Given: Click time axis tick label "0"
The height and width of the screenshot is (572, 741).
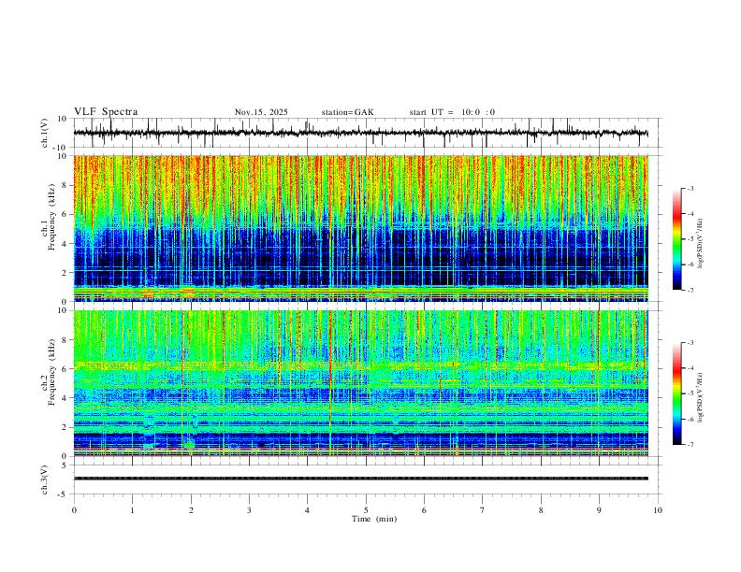Looking at the screenshot, I should pos(74,510).
